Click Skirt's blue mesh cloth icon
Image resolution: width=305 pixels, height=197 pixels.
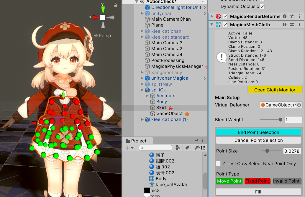point(176,108)
